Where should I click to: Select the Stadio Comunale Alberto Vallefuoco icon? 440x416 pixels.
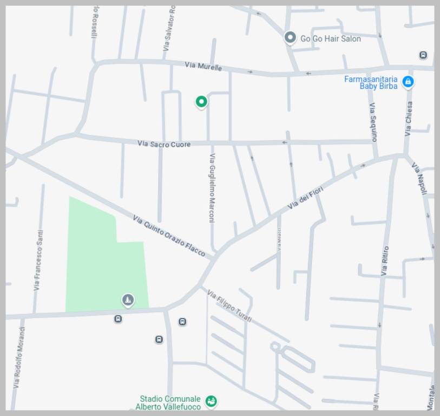(211, 401)
